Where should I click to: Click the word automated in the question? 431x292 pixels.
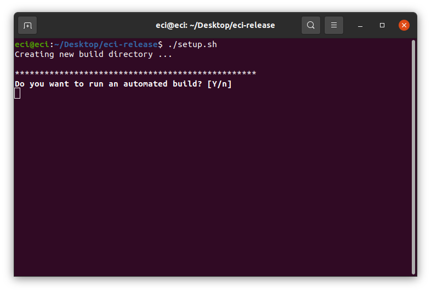(145, 84)
